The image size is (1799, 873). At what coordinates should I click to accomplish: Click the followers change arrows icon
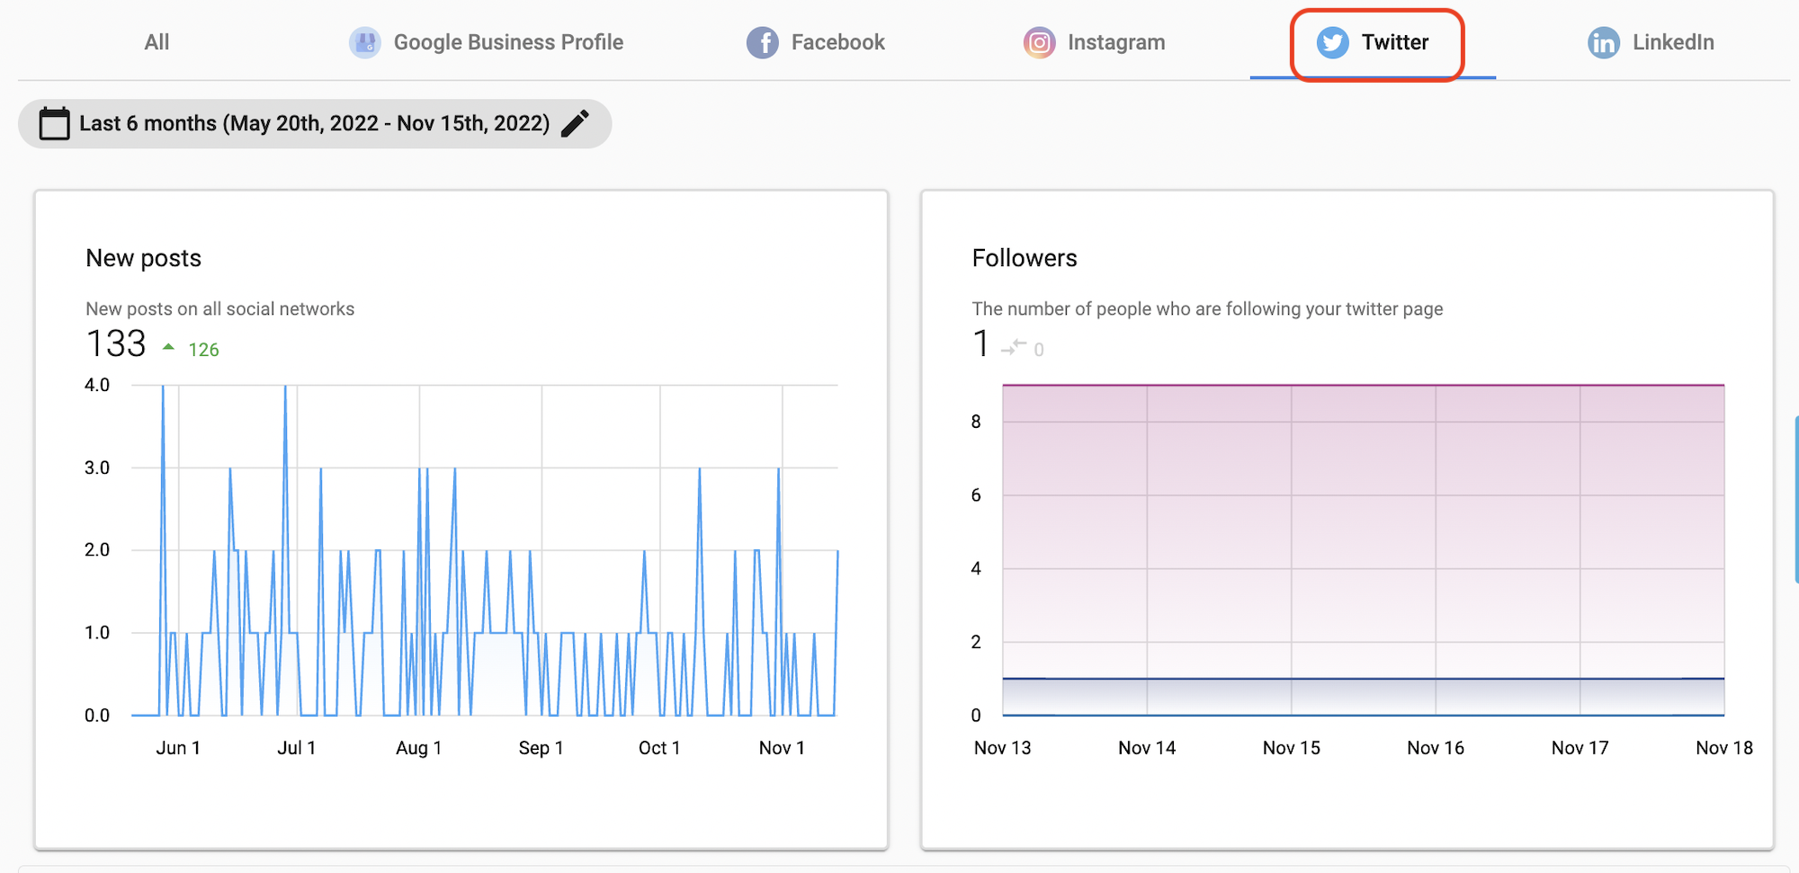point(1014,347)
